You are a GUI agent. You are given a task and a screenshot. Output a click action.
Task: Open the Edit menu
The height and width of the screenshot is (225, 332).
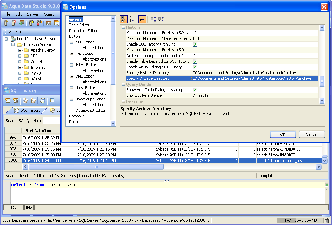pos(19,14)
